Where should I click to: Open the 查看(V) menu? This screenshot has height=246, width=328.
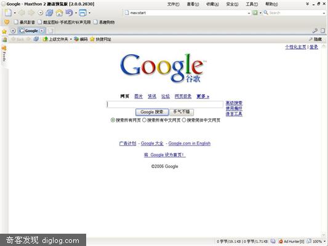(x=193, y=4)
